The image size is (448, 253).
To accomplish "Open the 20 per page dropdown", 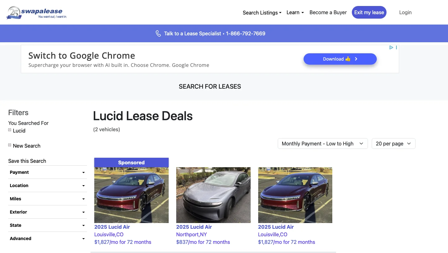I will tap(393, 144).
